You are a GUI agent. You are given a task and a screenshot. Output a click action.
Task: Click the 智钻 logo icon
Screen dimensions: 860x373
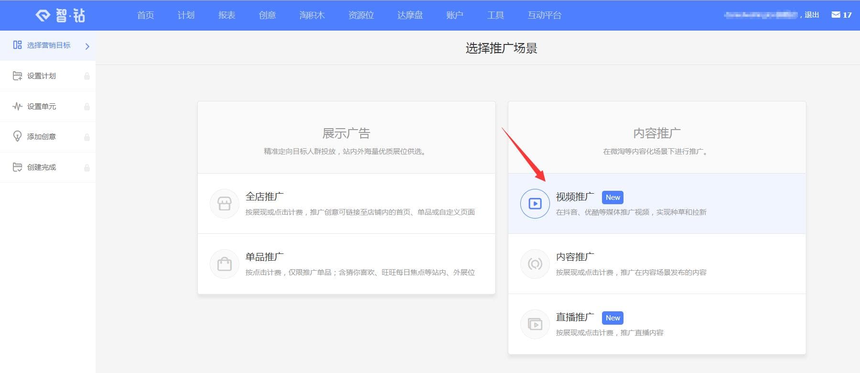[43, 15]
